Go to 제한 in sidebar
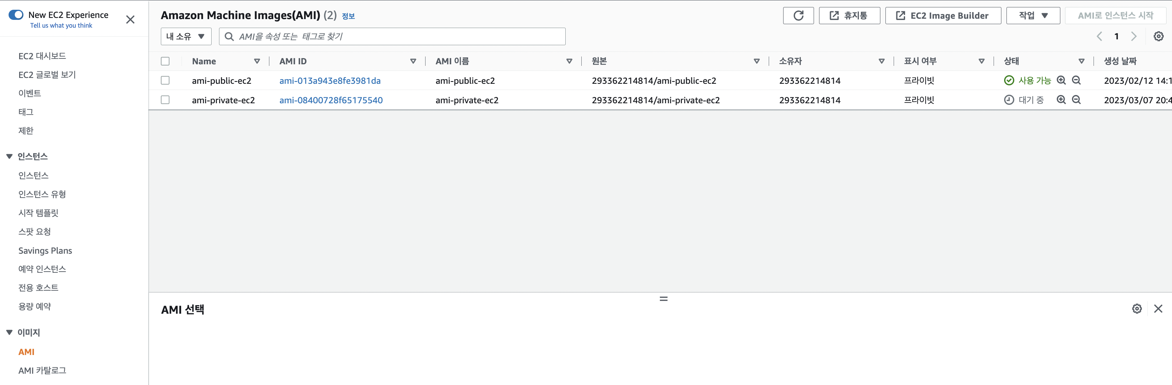The height and width of the screenshot is (385, 1172). click(26, 131)
